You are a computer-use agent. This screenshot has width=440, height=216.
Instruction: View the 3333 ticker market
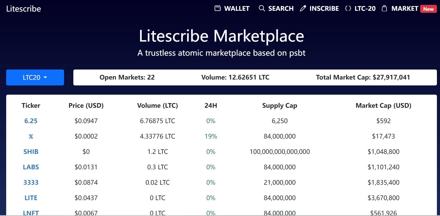(31, 182)
